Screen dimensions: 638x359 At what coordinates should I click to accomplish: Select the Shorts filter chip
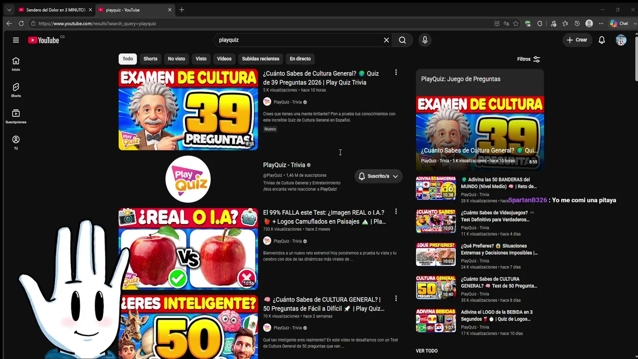point(151,59)
